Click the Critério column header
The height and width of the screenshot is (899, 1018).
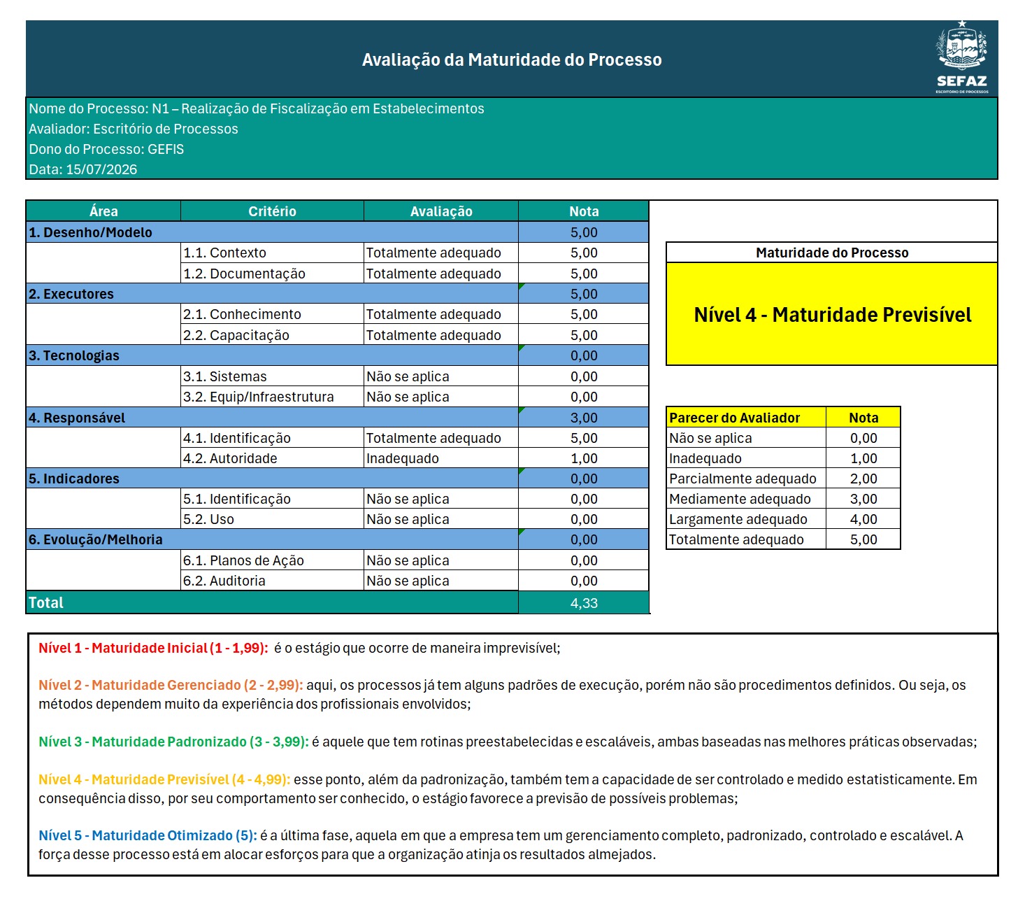tap(272, 211)
